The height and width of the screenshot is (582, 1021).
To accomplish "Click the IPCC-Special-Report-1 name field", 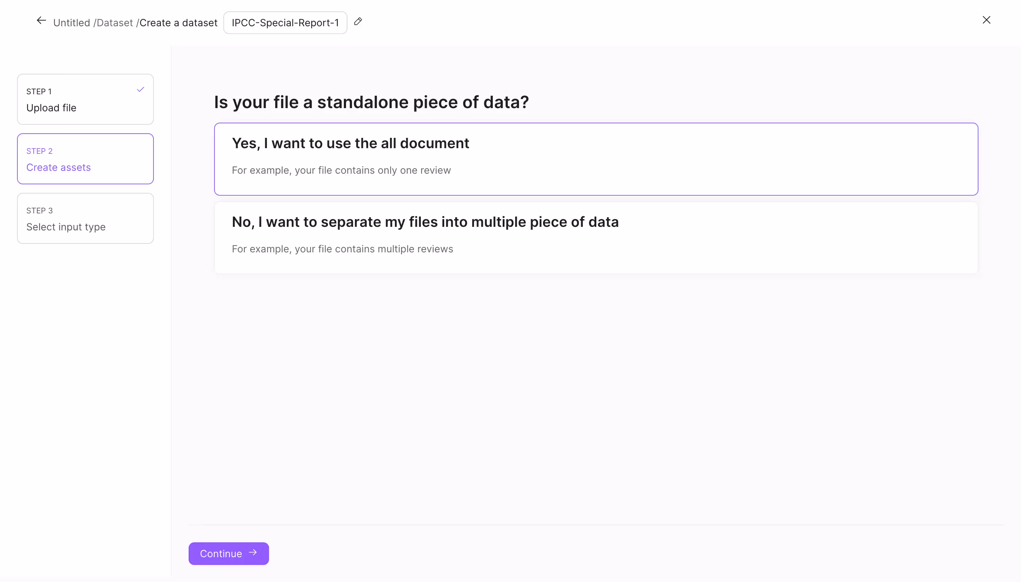I will [x=285, y=22].
